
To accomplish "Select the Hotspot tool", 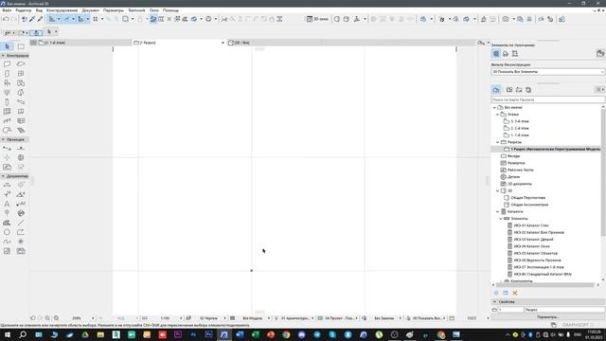I will point(21,242).
